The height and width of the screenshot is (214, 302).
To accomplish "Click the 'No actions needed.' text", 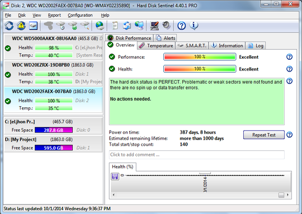I will 130,99.
